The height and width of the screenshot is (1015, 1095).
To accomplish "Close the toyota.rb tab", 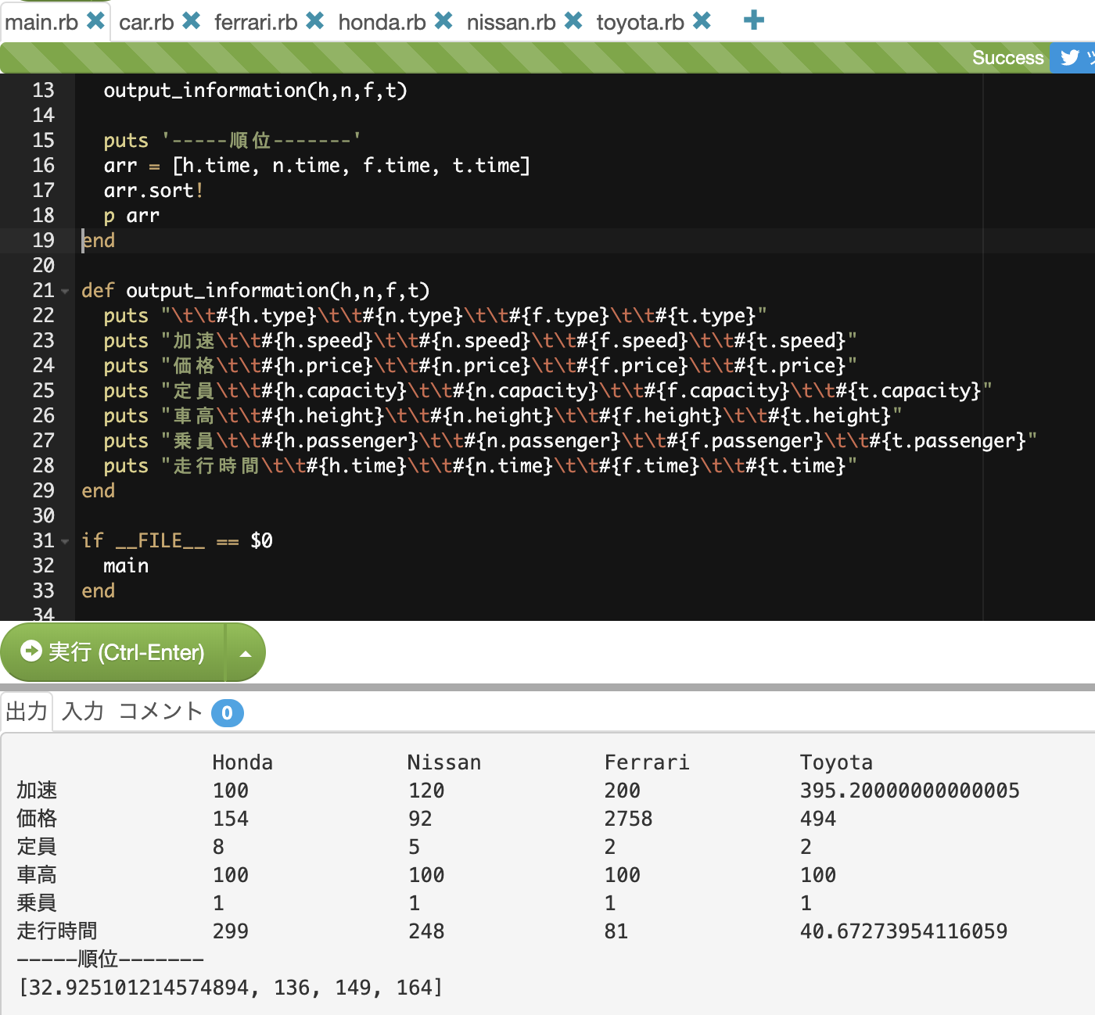I will click(x=702, y=21).
